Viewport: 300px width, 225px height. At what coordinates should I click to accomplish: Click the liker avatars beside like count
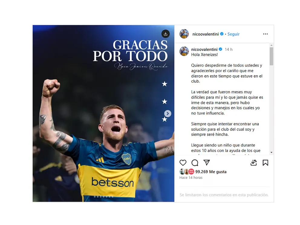(x=187, y=171)
